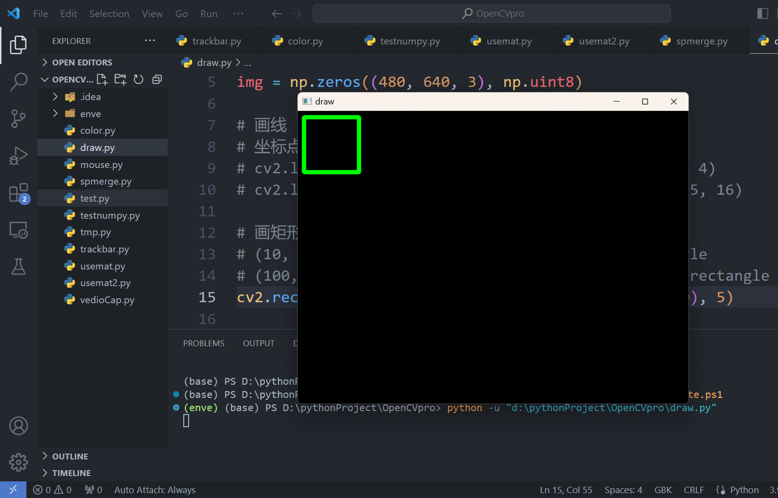Click the VS Code logo icon
The image size is (778, 498).
pyautogui.click(x=14, y=14)
